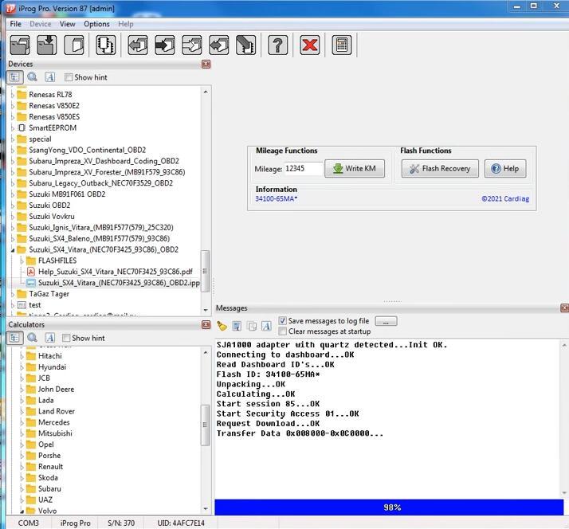Image resolution: width=569 pixels, height=529 pixels.
Task: Click the save messages icon in Messages
Action: pos(237,326)
